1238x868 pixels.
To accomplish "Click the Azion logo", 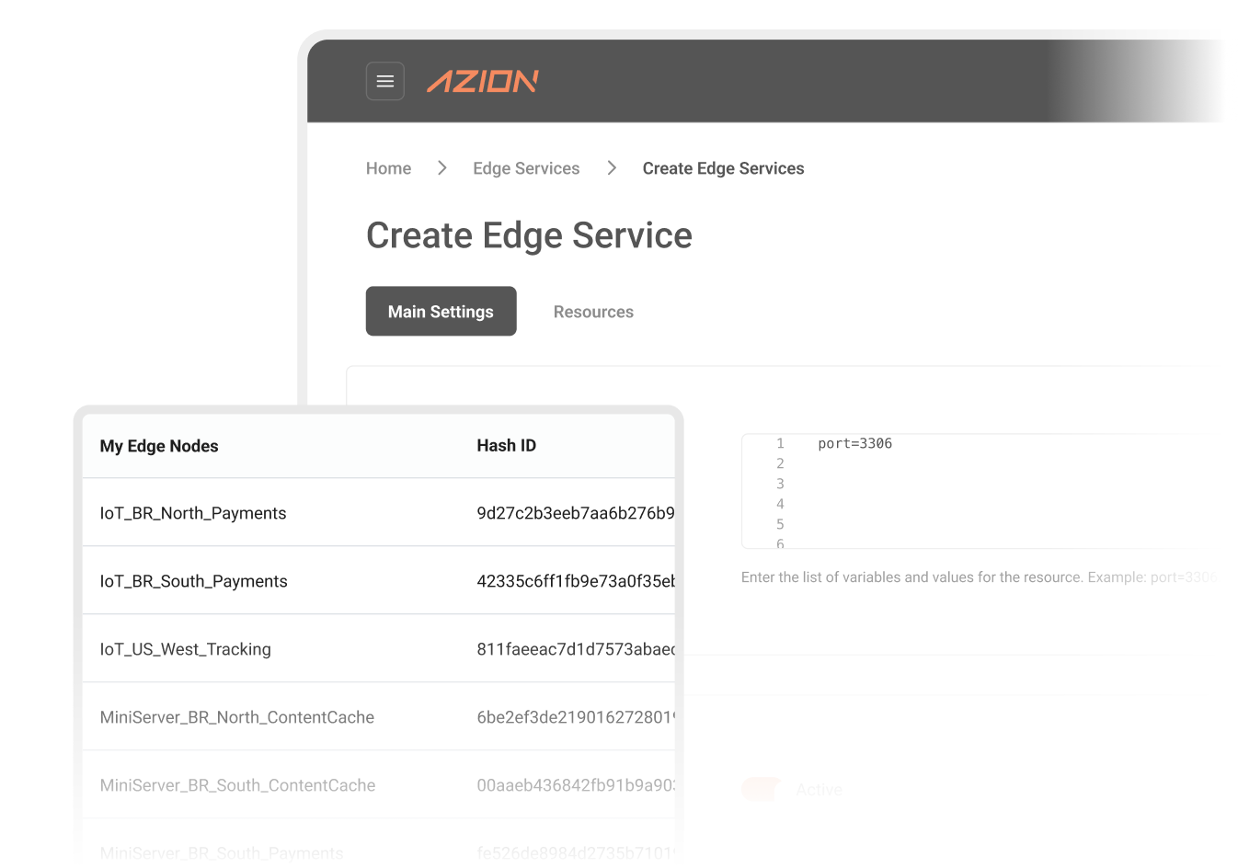I will coord(483,81).
